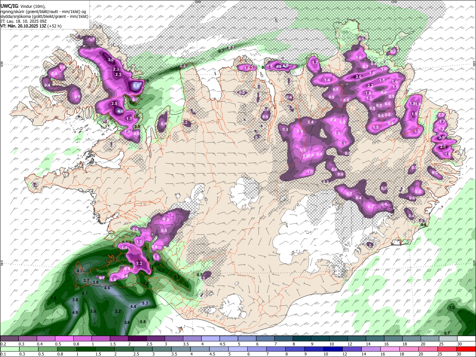
Task: Click the 4.4 rainfall value beside 5.3
Action: tap(133, 306)
